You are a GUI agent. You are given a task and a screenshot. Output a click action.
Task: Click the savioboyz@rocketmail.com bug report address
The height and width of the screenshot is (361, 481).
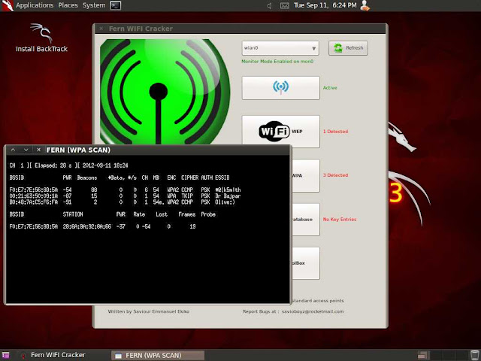click(x=313, y=311)
